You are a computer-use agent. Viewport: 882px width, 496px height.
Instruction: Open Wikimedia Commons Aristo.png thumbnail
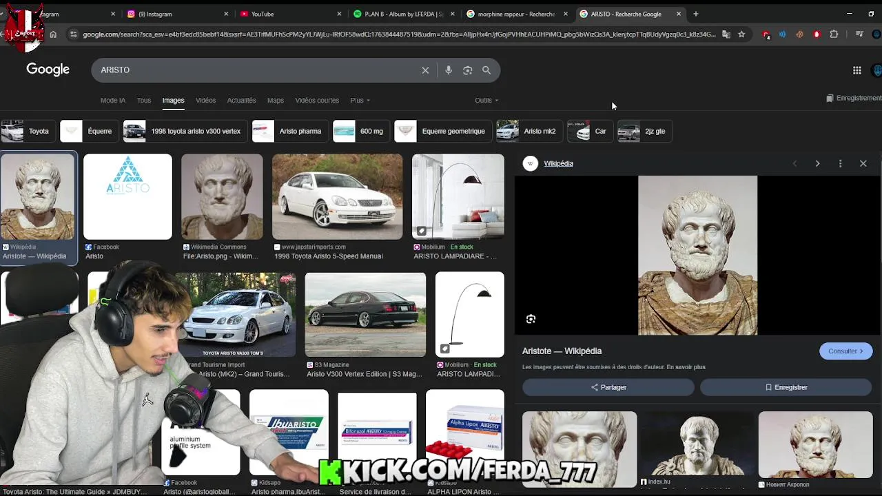click(222, 196)
